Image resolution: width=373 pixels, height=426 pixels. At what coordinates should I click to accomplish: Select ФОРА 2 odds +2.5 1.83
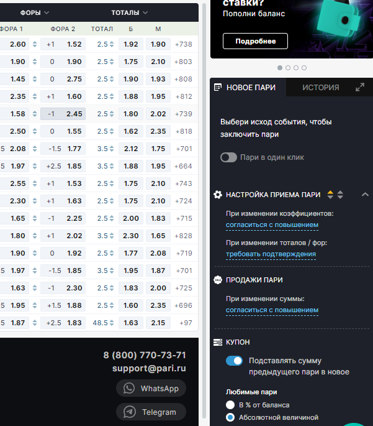click(x=63, y=323)
